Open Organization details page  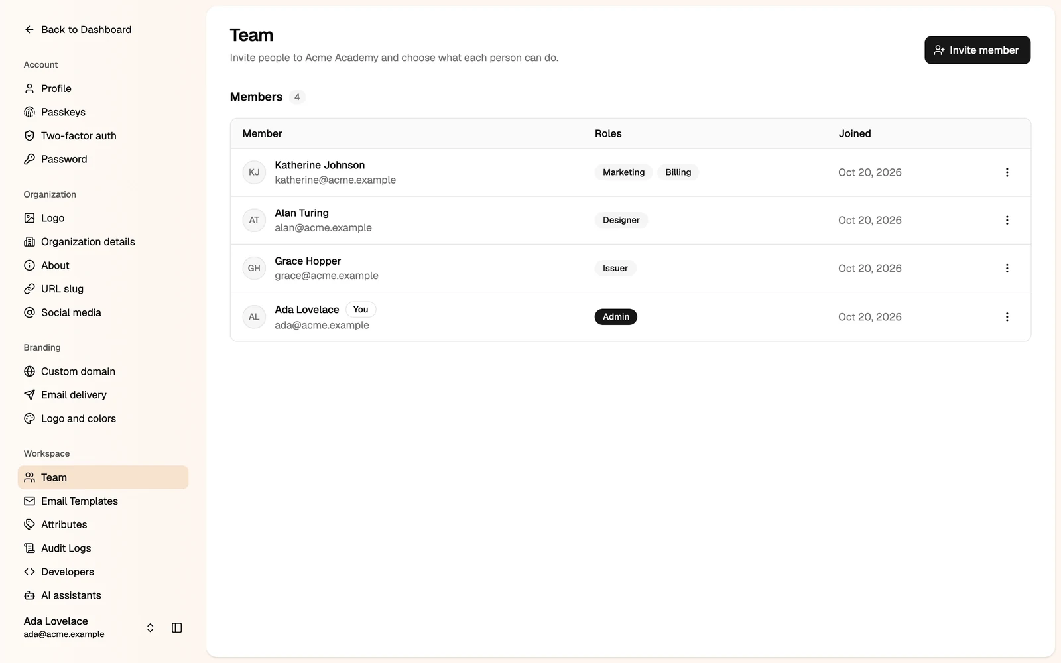[x=103, y=241]
